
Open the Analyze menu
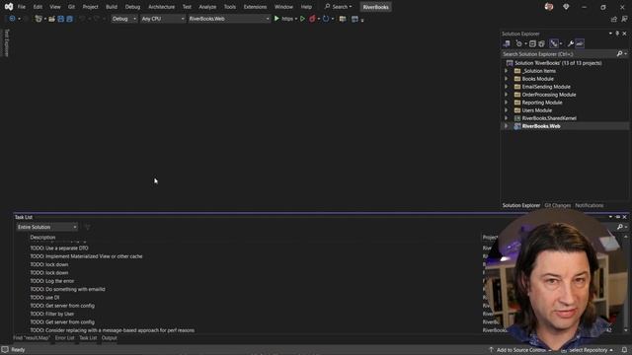(207, 7)
